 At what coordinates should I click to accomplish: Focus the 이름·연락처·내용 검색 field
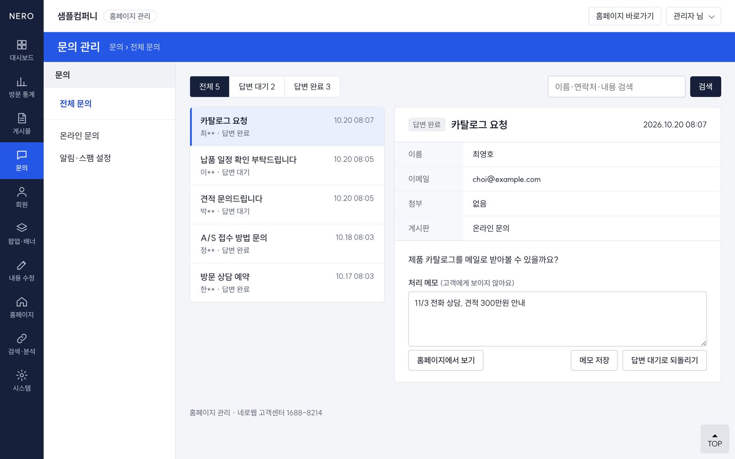pyautogui.click(x=616, y=87)
